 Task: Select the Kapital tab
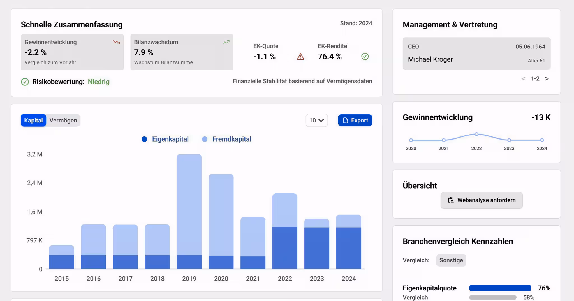[33, 120]
